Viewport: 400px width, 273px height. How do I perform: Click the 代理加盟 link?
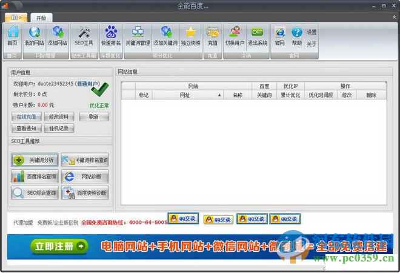pos(23,223)
